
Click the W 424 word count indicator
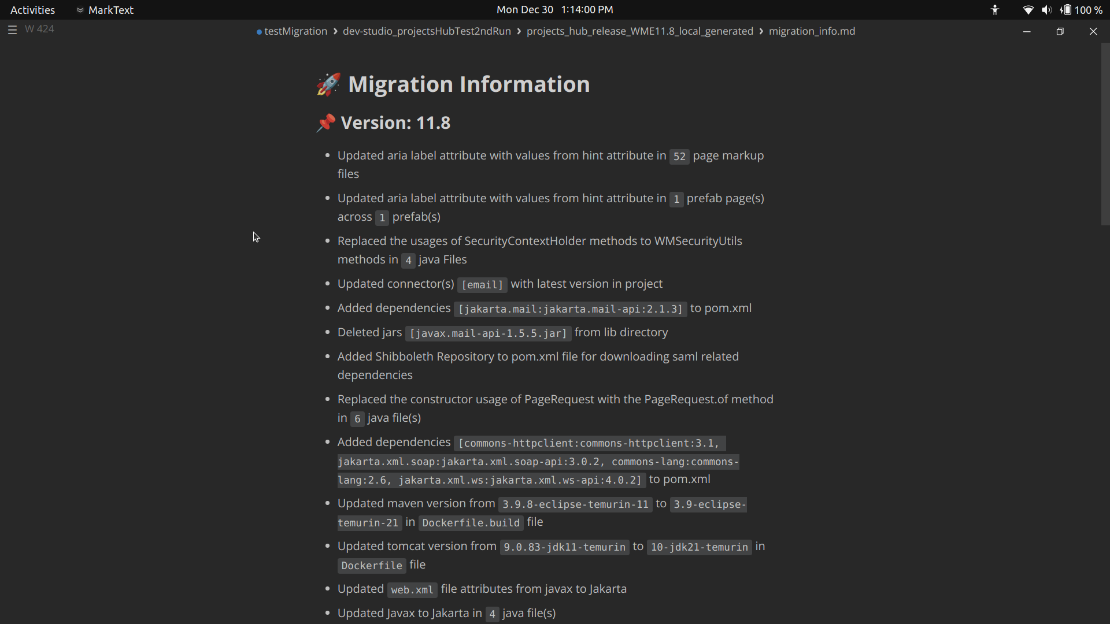tap(39, 29)
